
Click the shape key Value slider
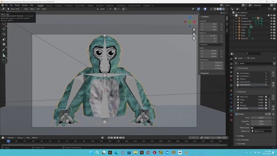click(261, 117)
